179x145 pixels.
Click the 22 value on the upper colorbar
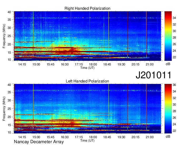point(174,57)
